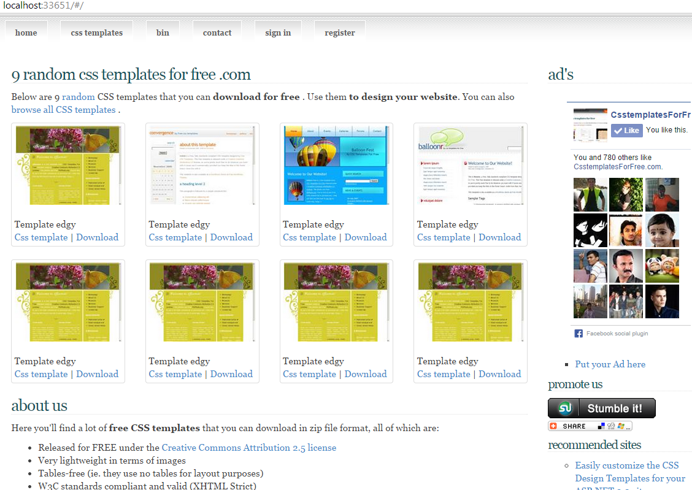Open the profile with the neon yellow vest
The width and height of the screenshot is (692, 490).
tap(591, 194)
